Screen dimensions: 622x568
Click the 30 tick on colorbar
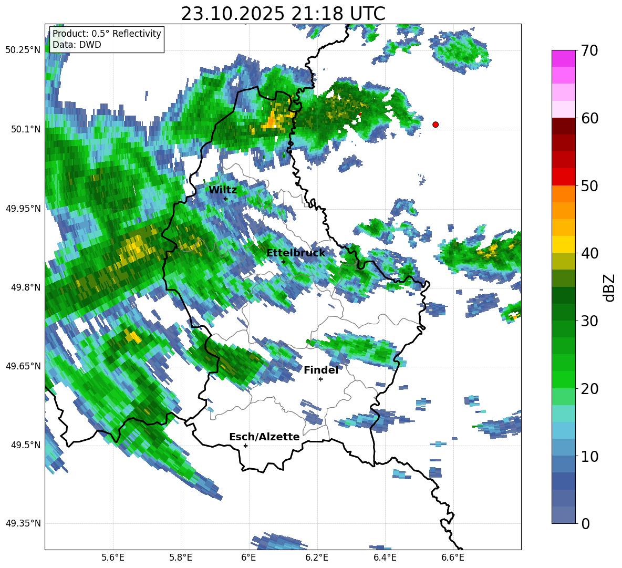pyautogui.click(x=589, y=321)
